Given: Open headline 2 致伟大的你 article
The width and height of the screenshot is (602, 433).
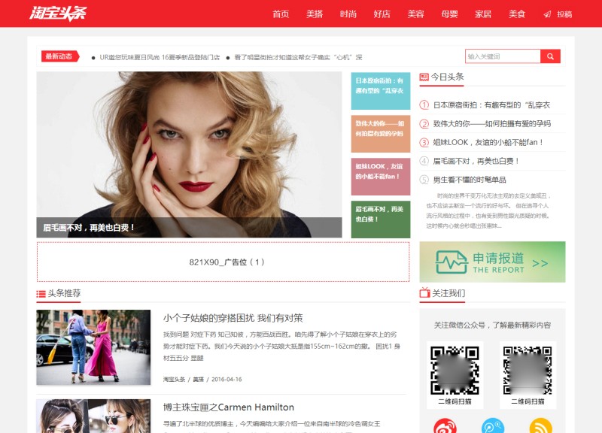Looking at the screenshot, I should coord(492,123).
